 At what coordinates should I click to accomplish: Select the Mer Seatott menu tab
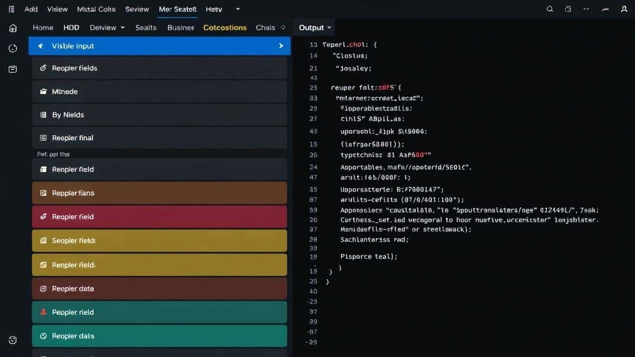[x=177, y=9]
